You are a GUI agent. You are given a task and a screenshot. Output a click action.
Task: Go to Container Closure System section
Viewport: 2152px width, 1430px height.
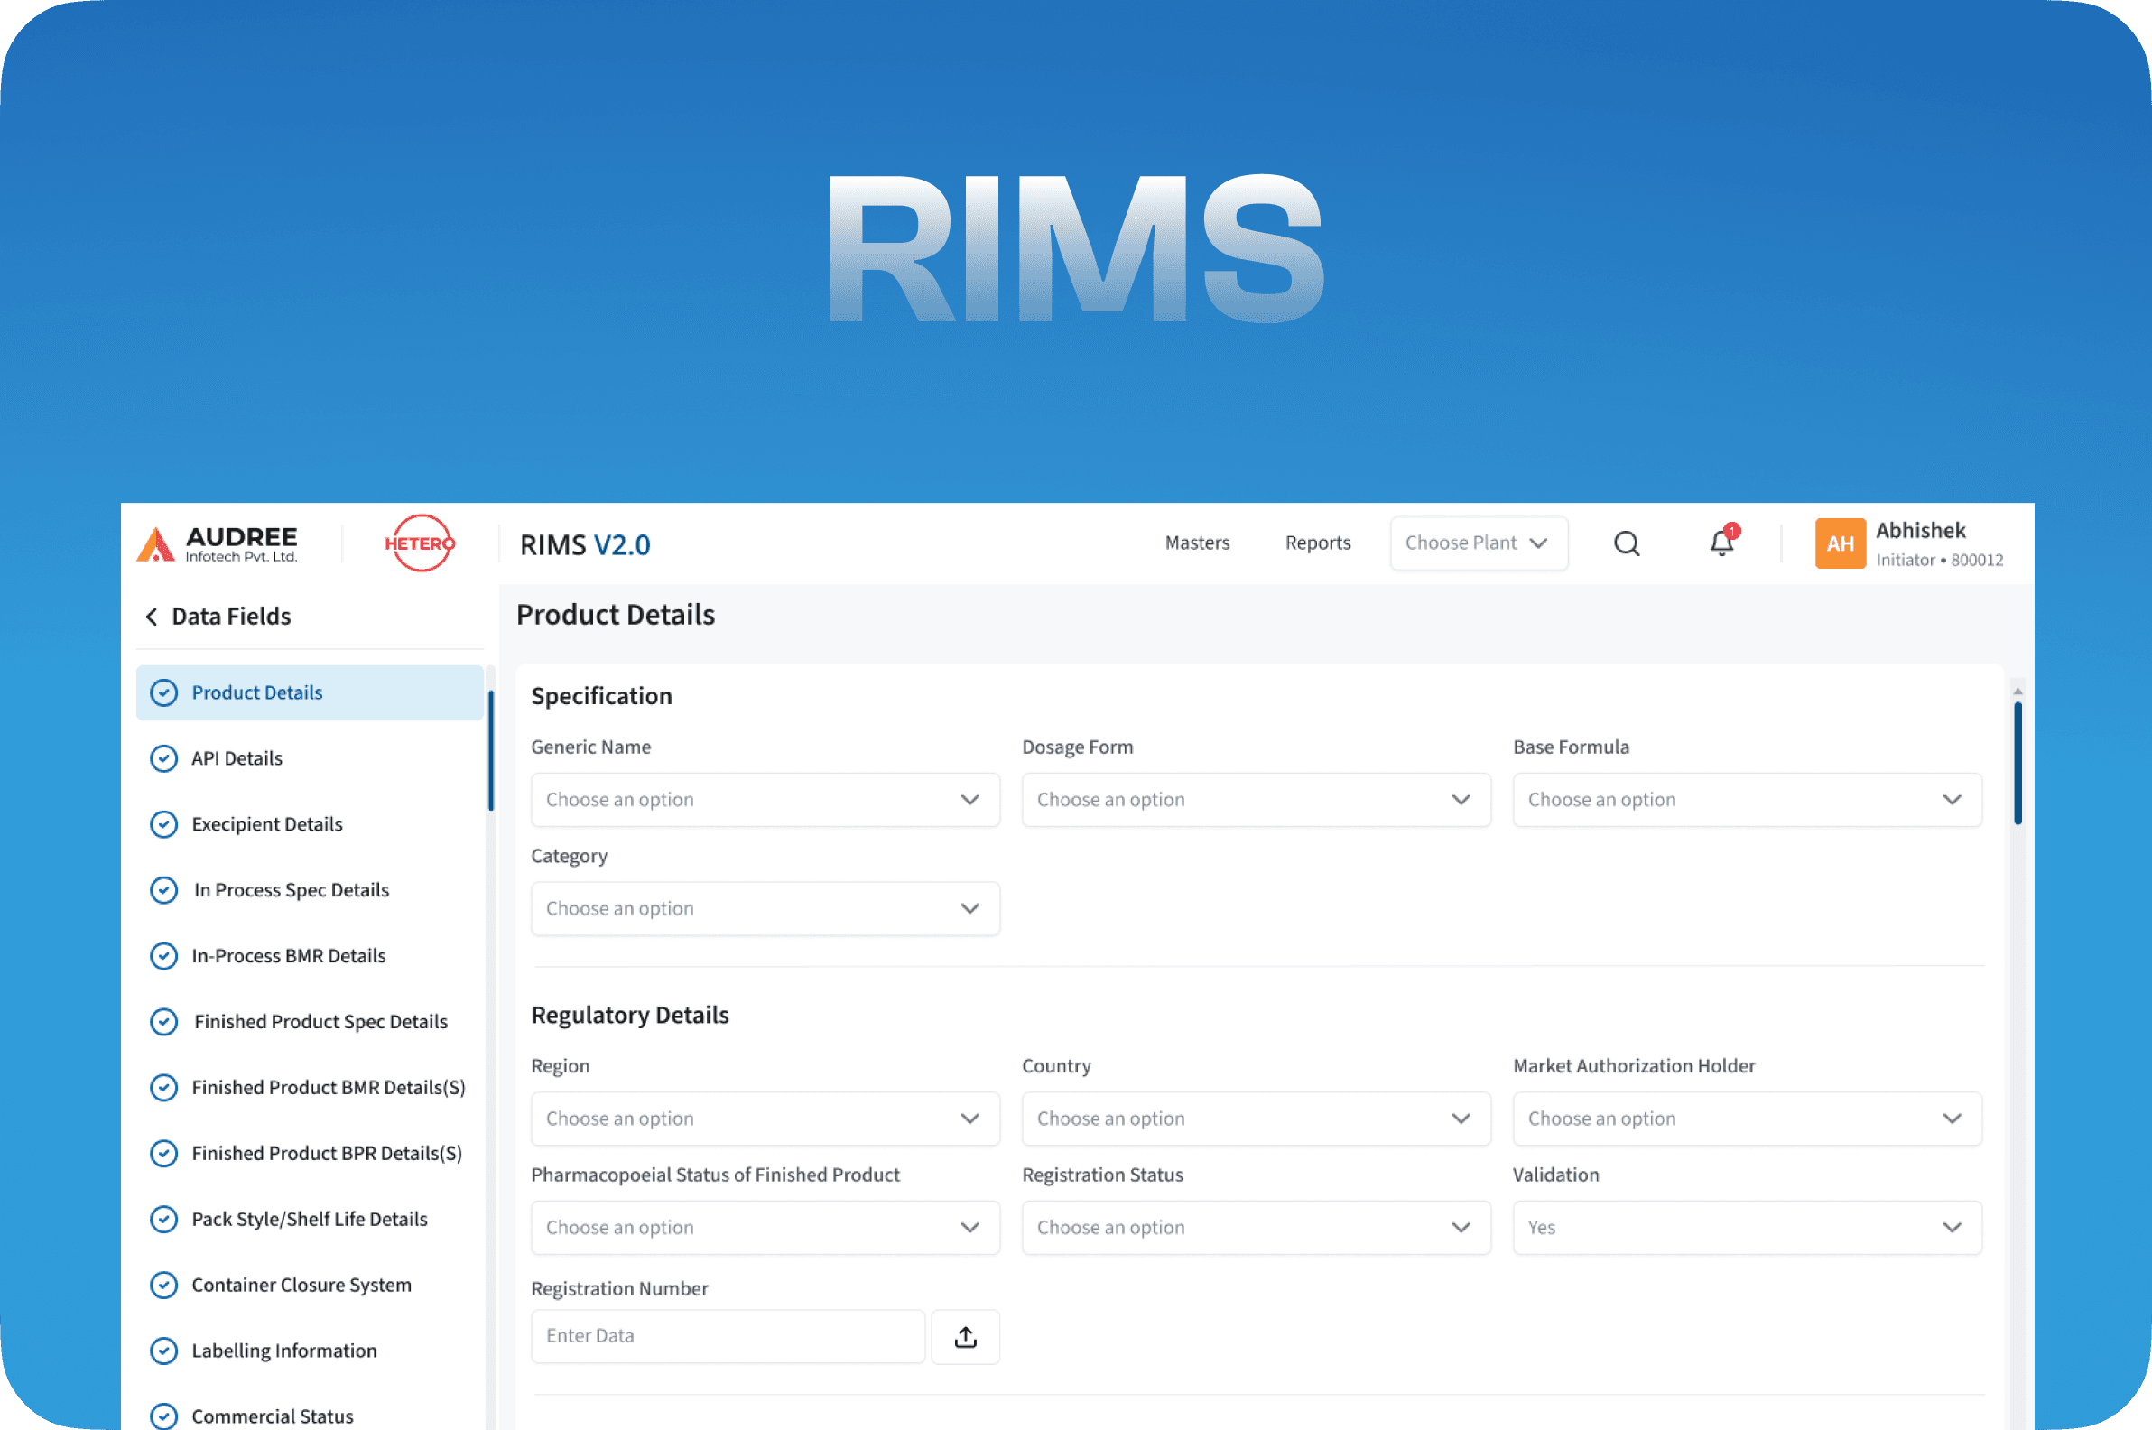tap(301, 1285)
